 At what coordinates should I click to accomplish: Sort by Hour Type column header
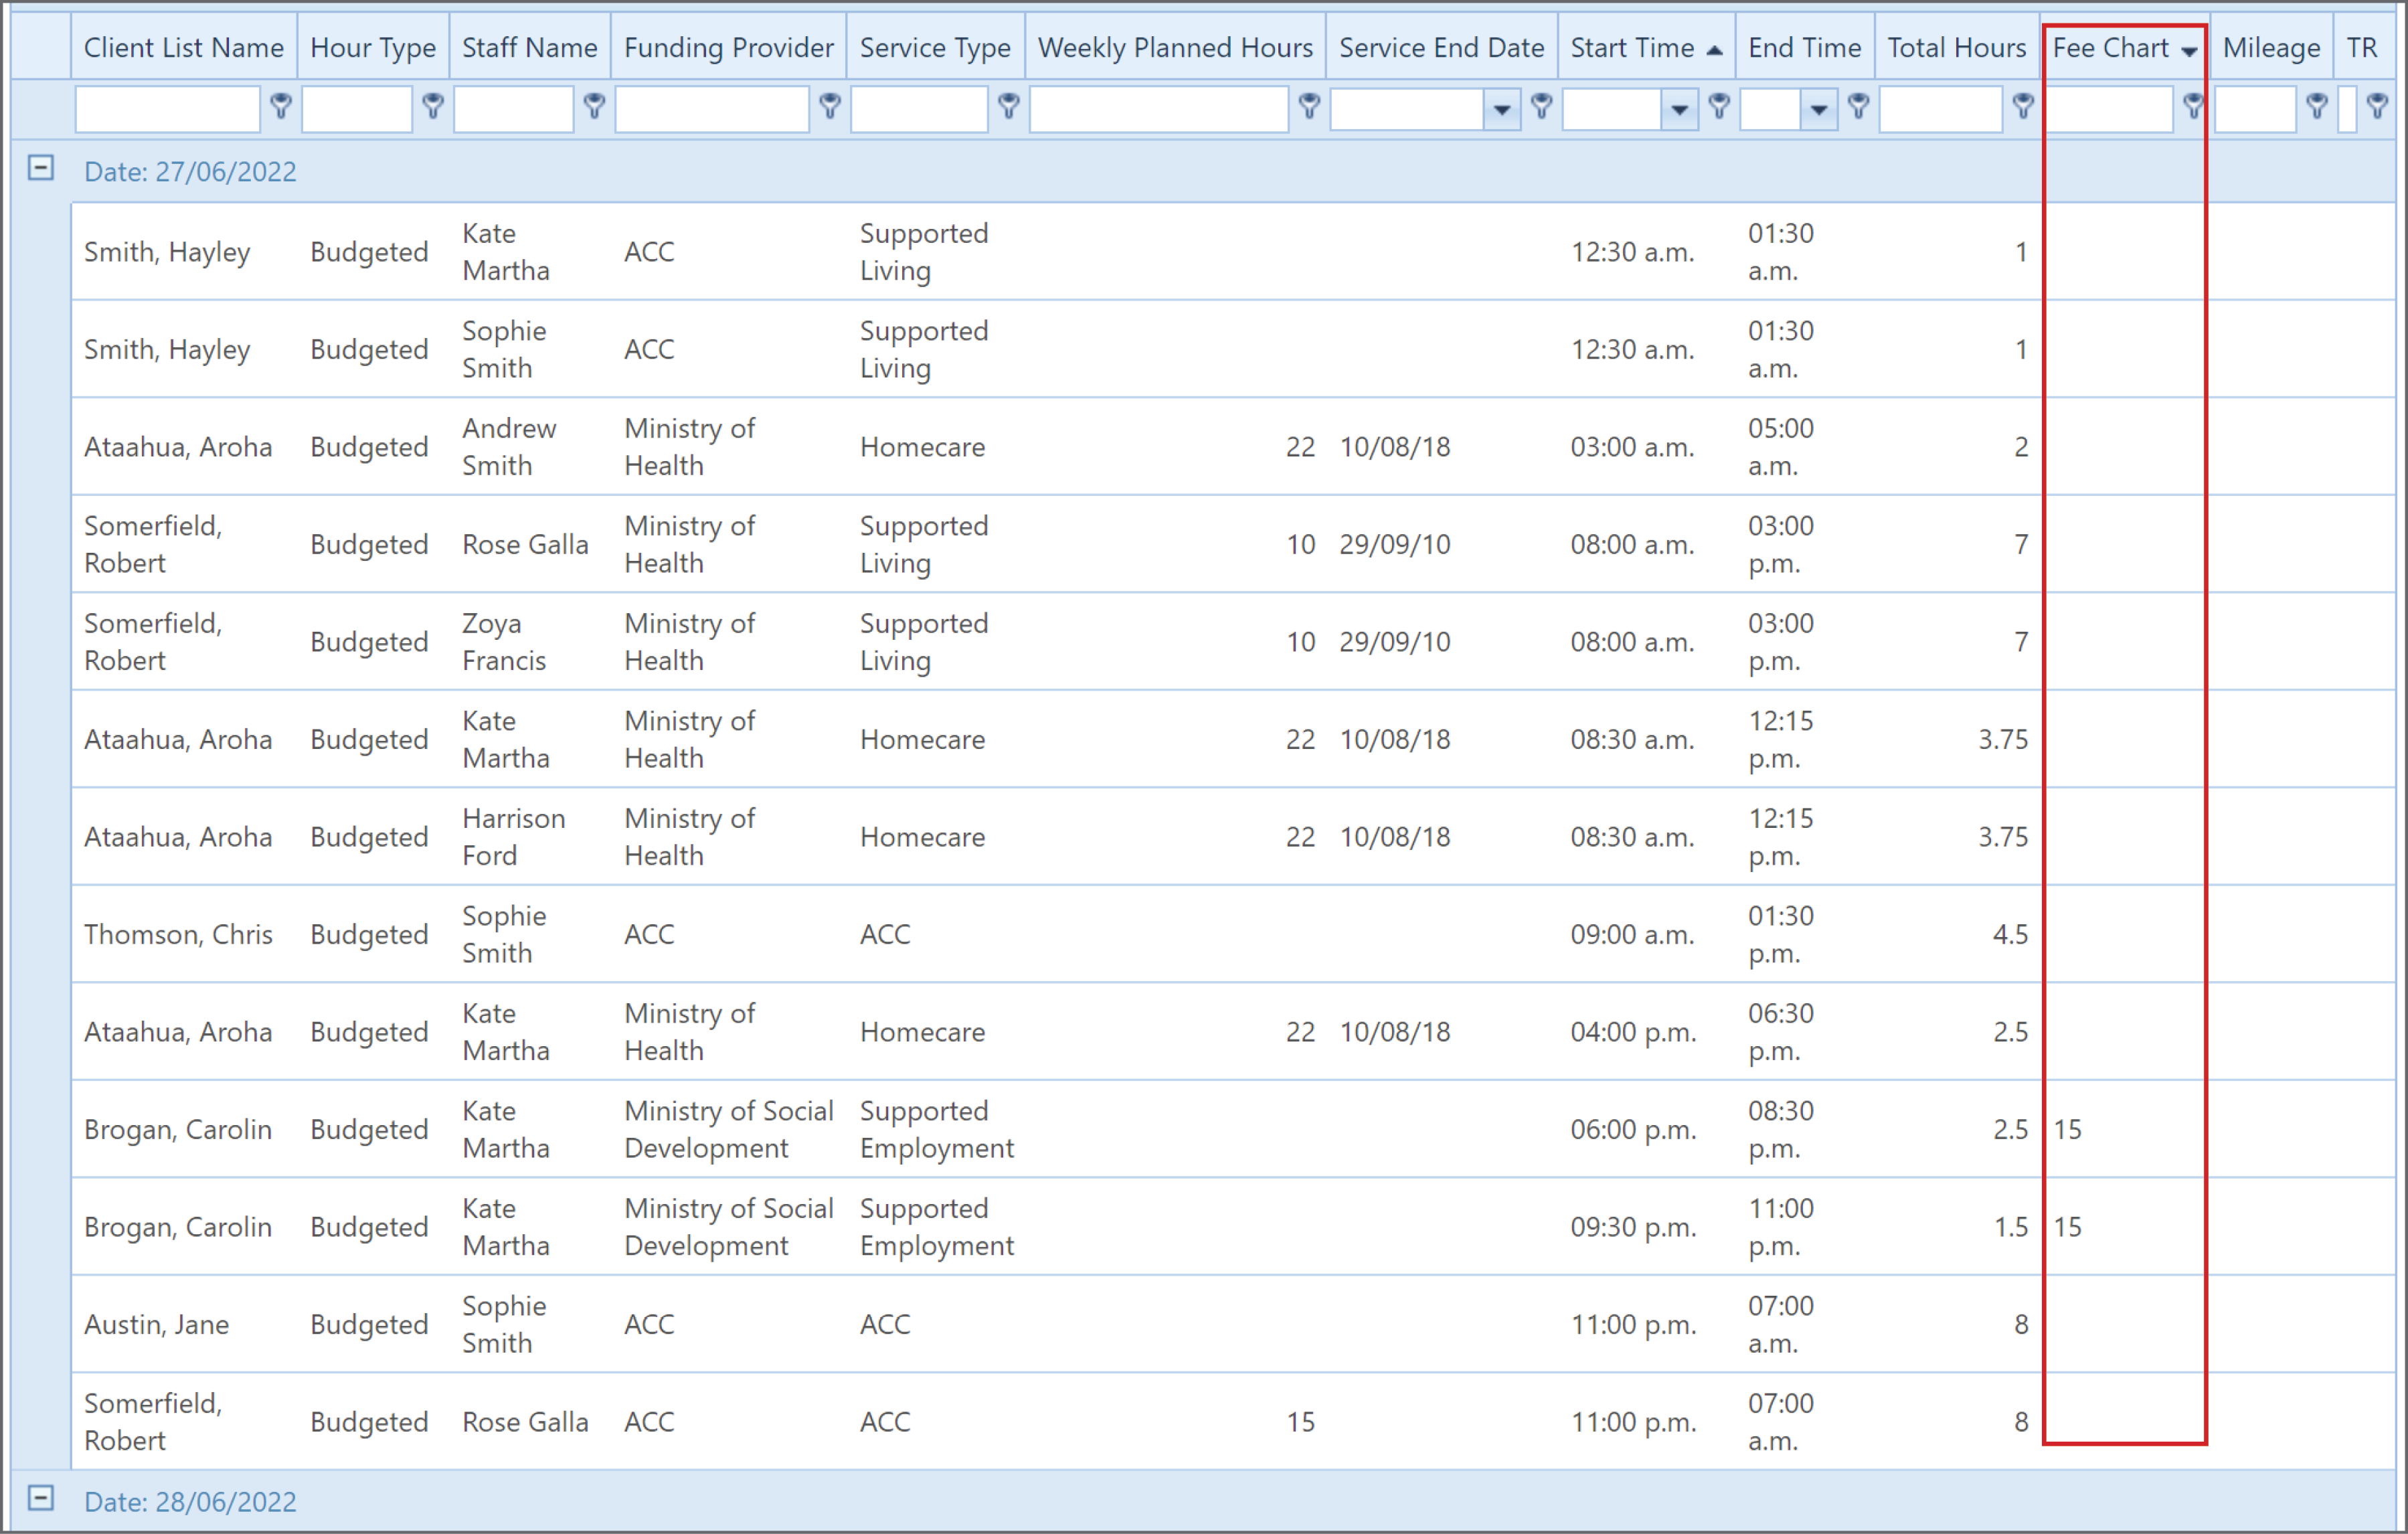[x=373, y=47]
